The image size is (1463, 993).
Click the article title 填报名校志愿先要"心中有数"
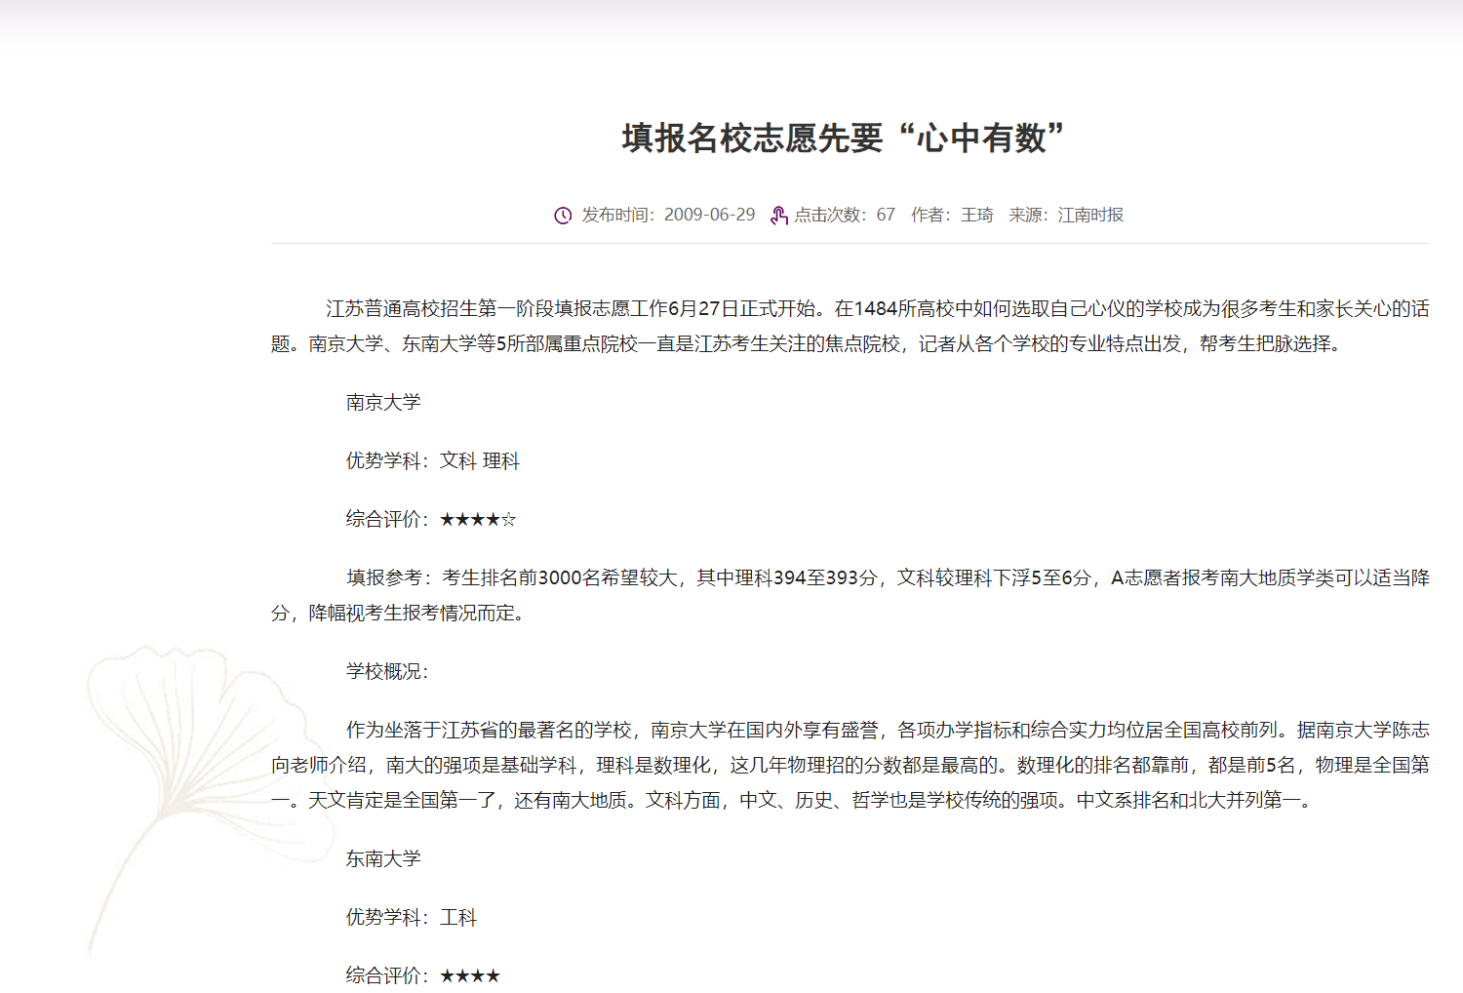(843, 138)
